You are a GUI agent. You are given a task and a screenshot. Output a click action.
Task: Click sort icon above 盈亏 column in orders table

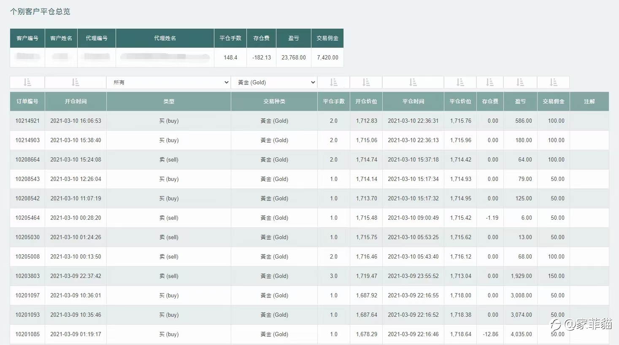point(520,82)
